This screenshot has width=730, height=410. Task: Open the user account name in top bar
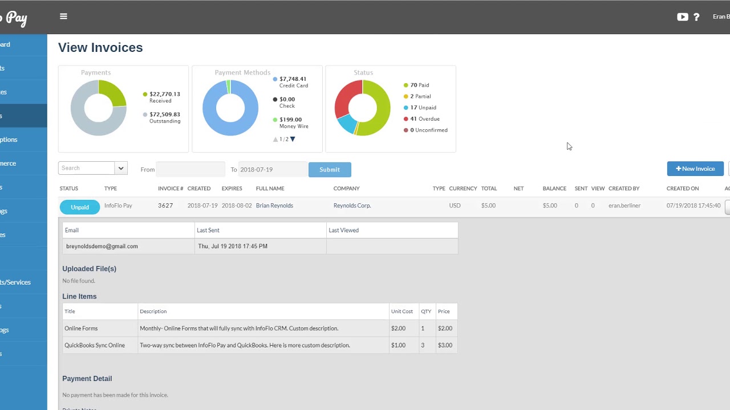pyautogui.click(x=721, y=17)
